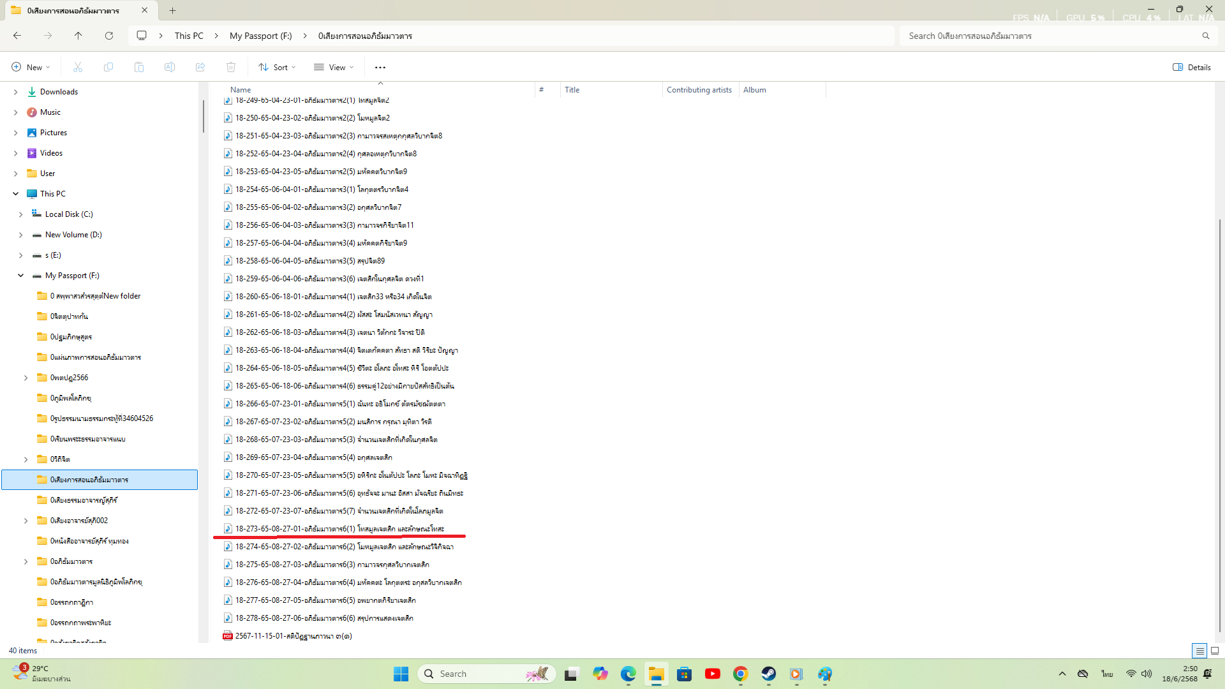The image size is (1225, 689).
Task: Click the Name column header
Action: [x=241, y=90]
